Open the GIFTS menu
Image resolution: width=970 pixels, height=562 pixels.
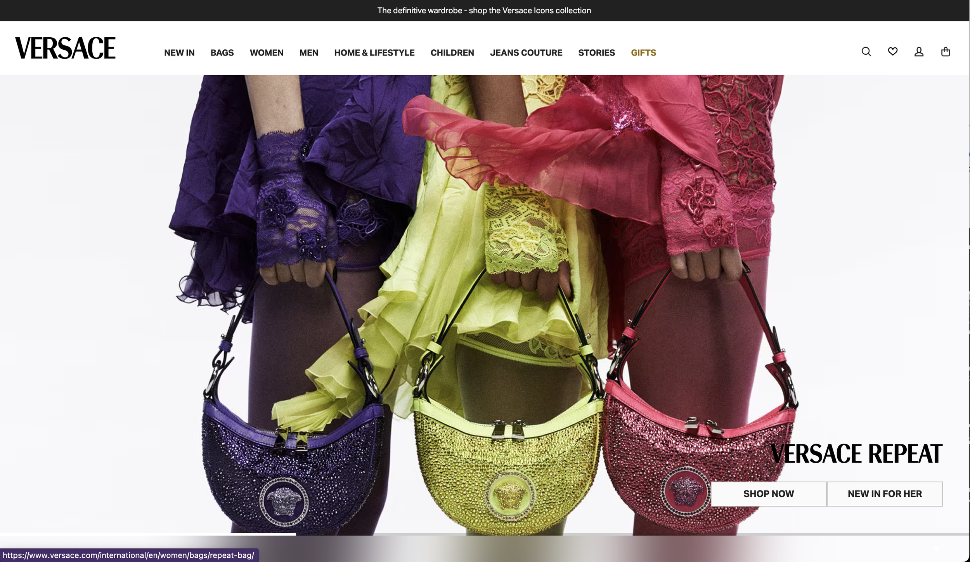tap(643, 53)
